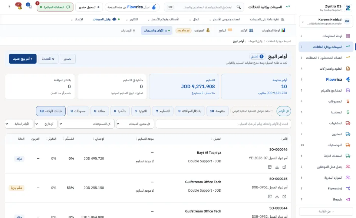Open SO-000045 external link icon

pyautogui.click(x=284, y=196)
